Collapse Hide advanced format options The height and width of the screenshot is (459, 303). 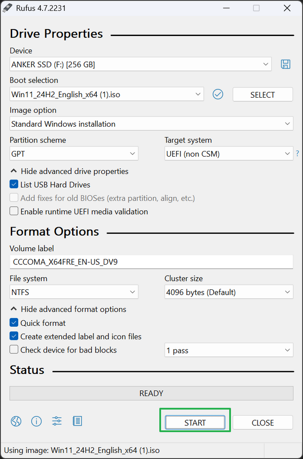coord(68,309)
